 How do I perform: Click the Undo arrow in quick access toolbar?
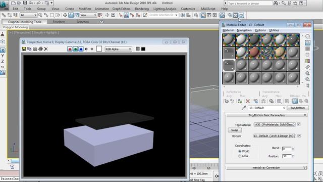31,3
